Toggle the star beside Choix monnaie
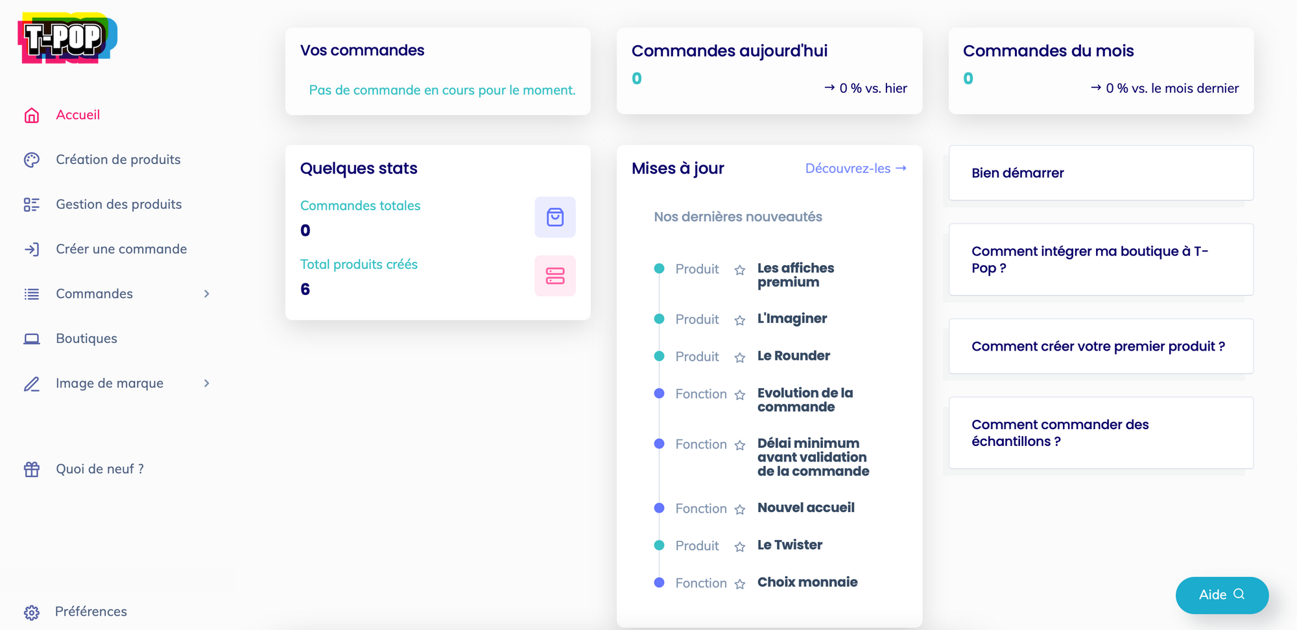The height and width of the screenshot is (630, 1297). coord(740,584)
